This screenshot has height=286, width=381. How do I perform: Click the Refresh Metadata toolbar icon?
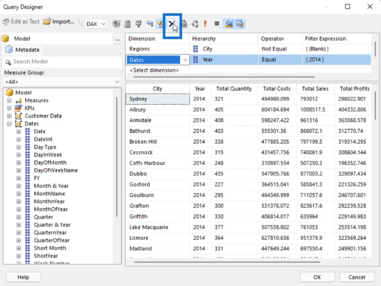116,24
